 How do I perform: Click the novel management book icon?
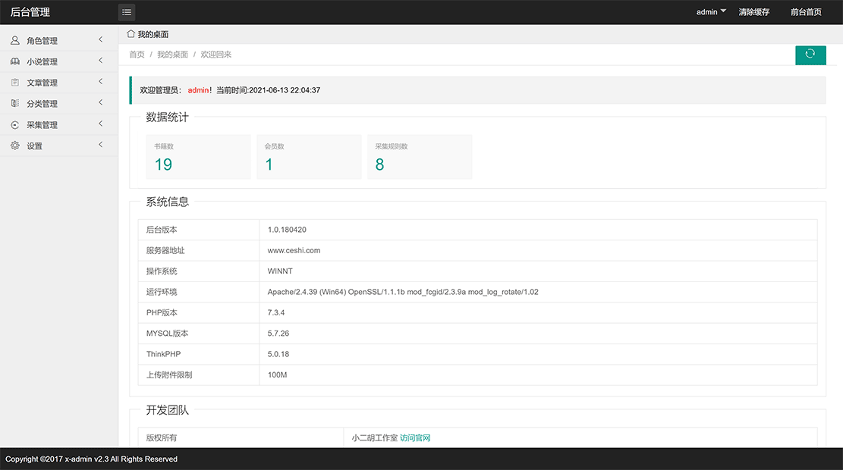(15, 61)
